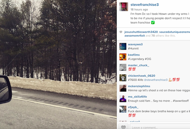Click the Leave a comment field
This screenshot has width=190, height=129.
(160, 126)
